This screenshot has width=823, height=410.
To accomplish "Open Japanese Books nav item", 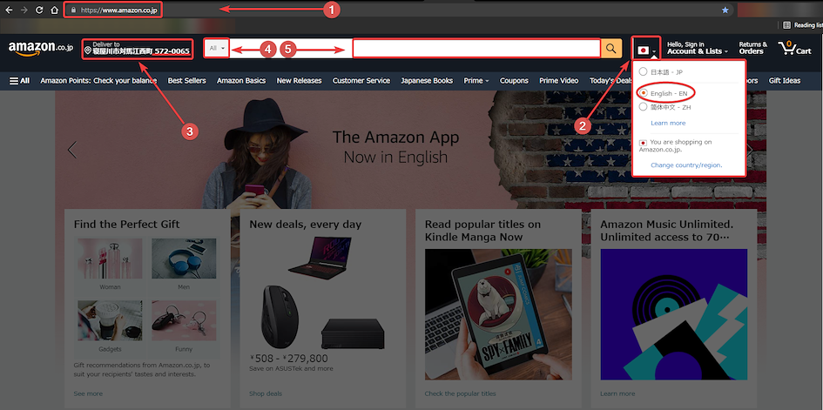I will pos(427,81).
